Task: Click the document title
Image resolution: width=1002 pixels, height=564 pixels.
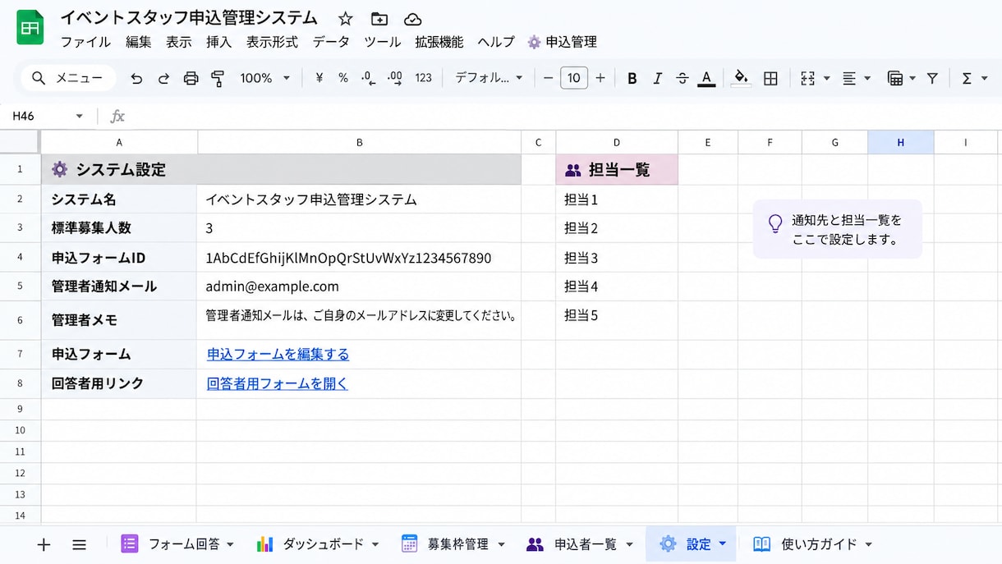Action: [189, 18]
